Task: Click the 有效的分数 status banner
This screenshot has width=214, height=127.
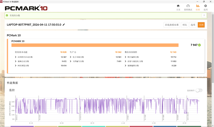Action: point(106,16)
